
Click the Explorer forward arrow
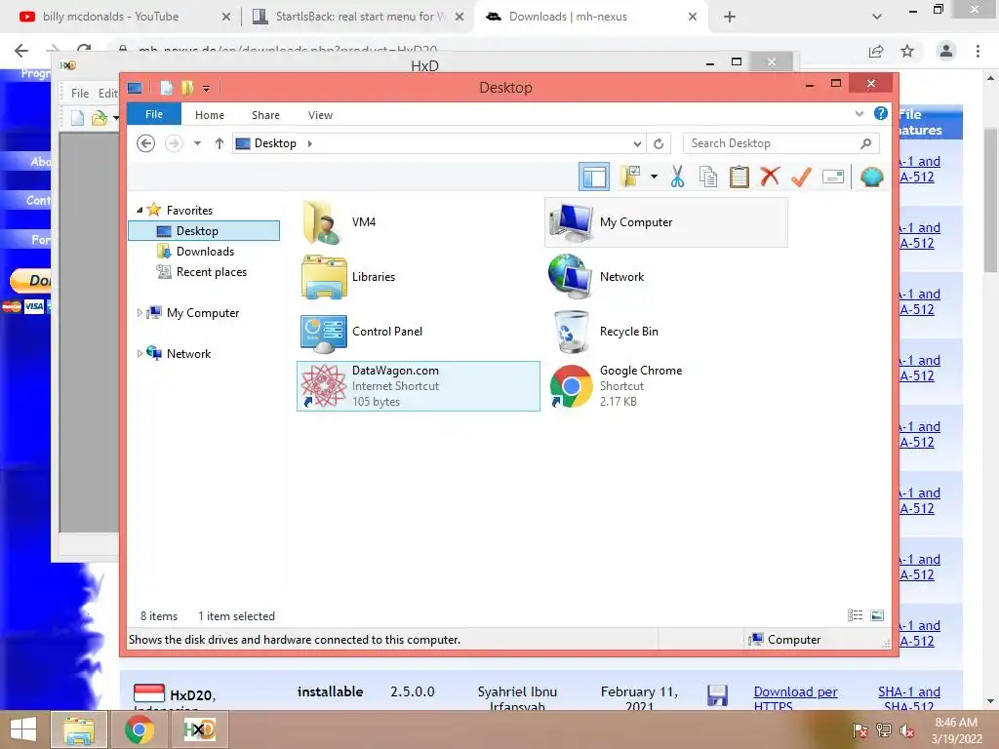click(x=174, y=143)
